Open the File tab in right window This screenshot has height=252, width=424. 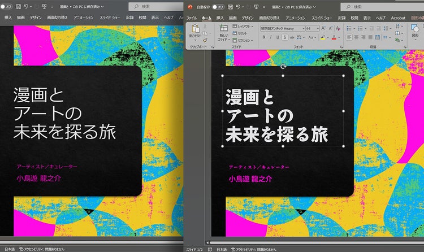tap(192, 18)
